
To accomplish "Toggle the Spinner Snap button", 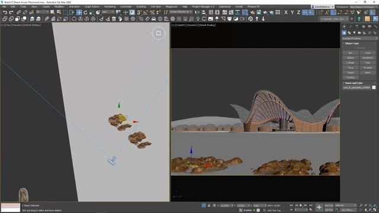I will 158,12.
